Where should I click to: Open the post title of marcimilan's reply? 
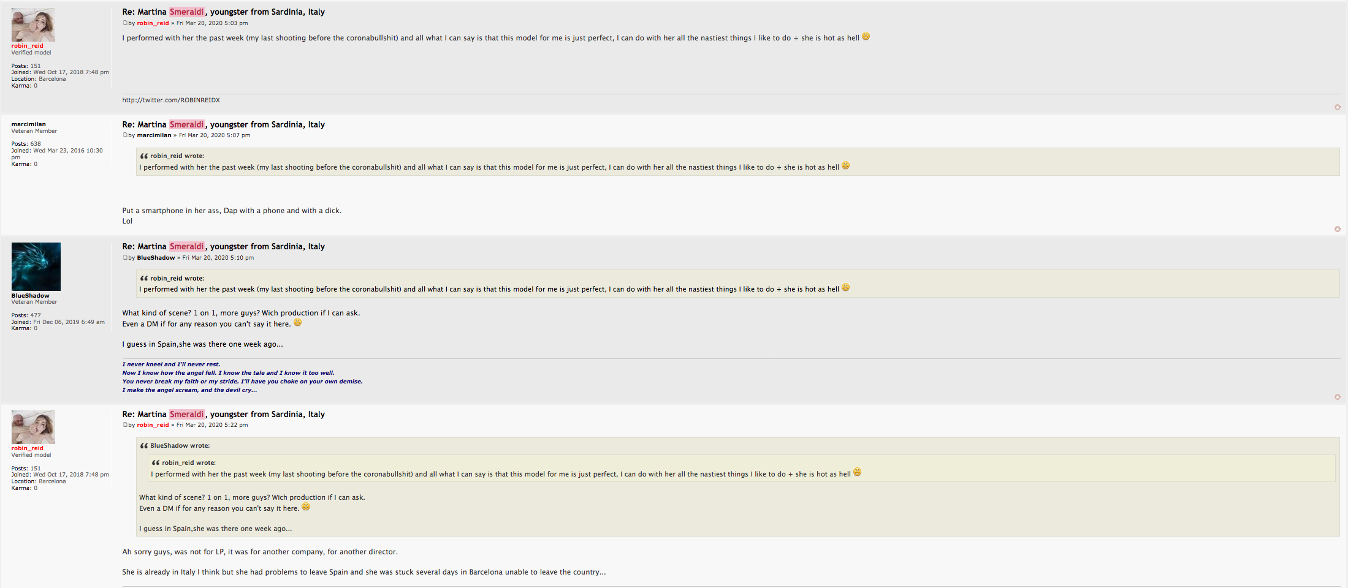[x=223, y=124]
